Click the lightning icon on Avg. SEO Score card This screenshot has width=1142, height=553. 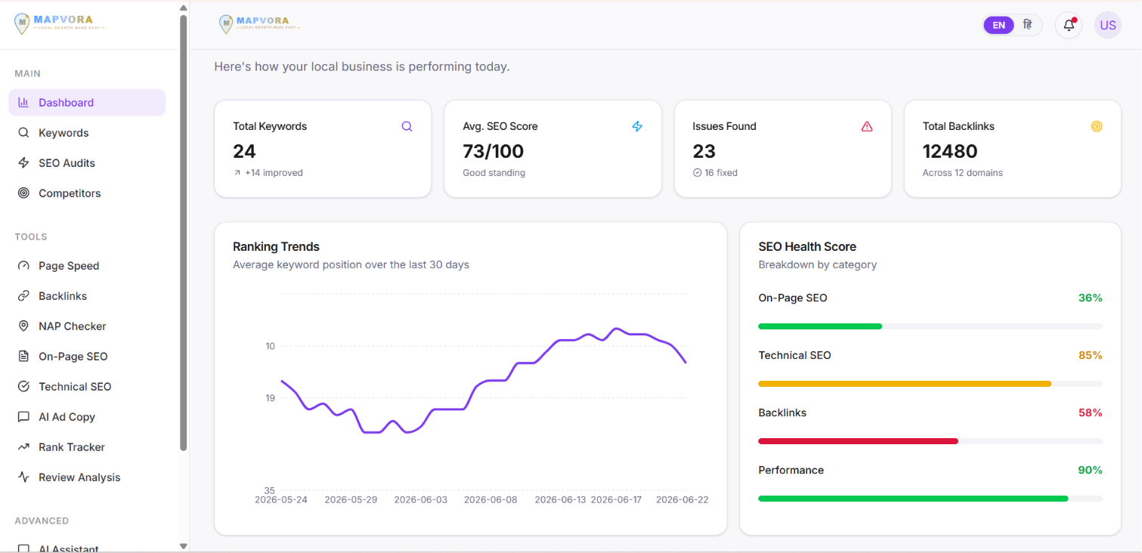(637, 126)
